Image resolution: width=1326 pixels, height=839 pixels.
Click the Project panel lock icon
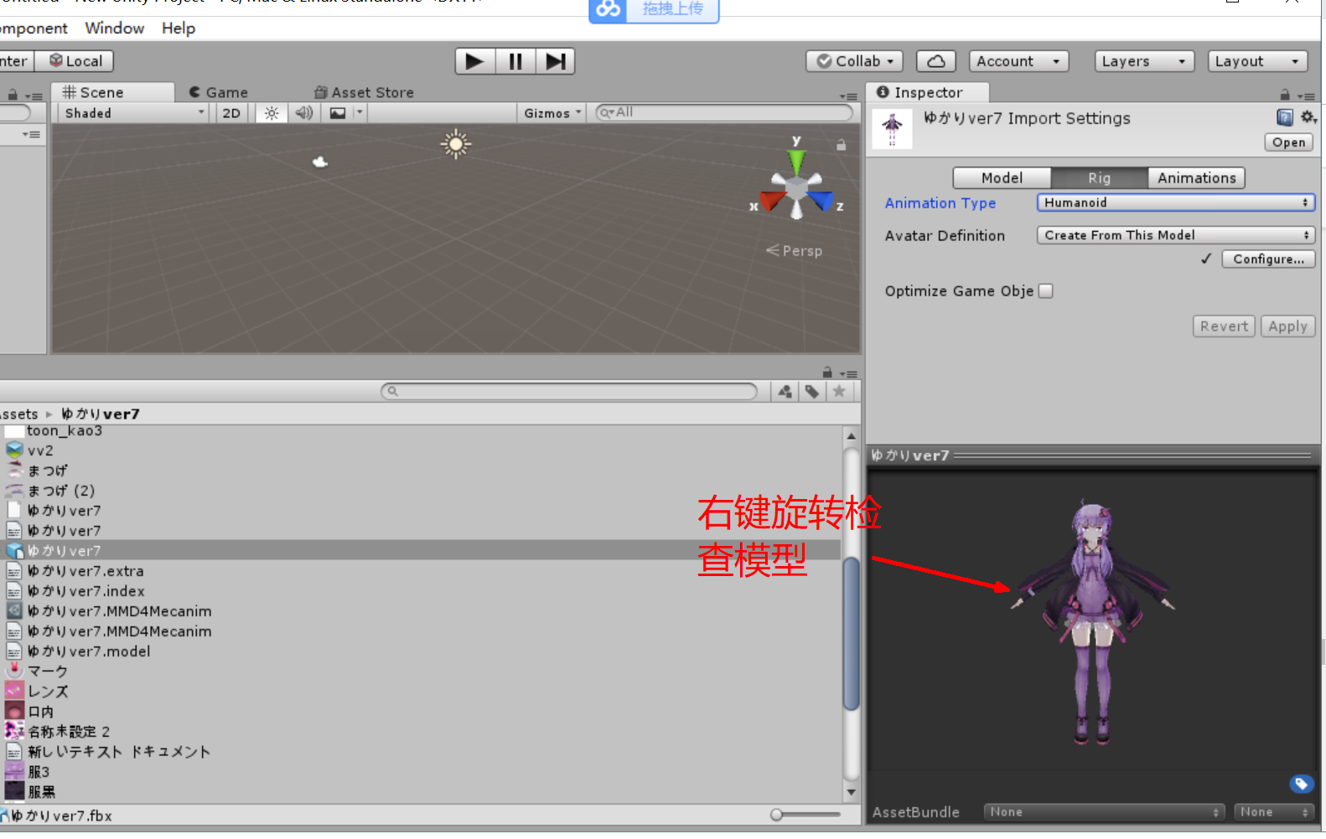point(827,373)
